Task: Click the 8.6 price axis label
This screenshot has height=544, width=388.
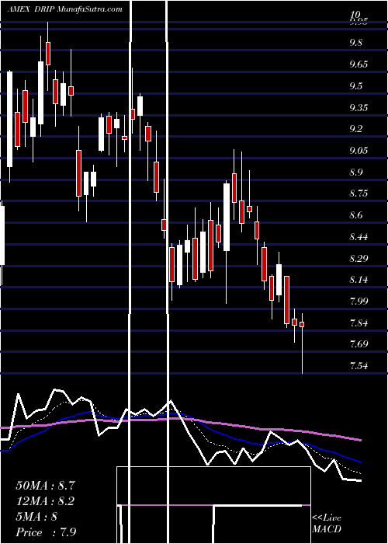Action: [356, 215]
